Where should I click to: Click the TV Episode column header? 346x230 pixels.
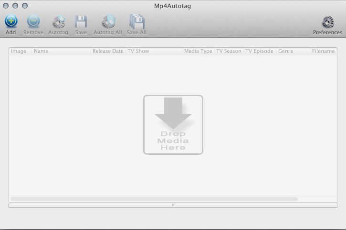(259, 51)
